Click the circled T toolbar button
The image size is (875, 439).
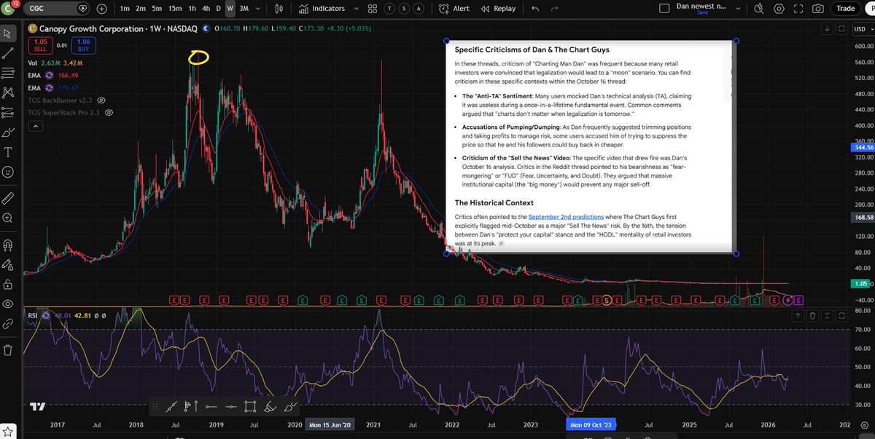[x=390, y=9]
